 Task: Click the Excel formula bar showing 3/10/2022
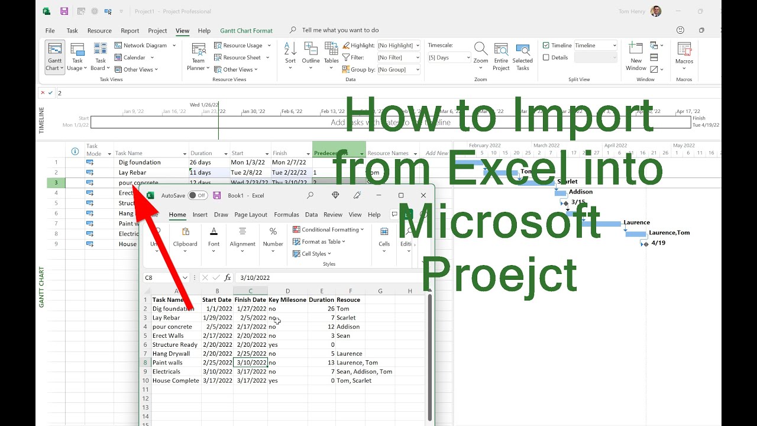point(331,277)
